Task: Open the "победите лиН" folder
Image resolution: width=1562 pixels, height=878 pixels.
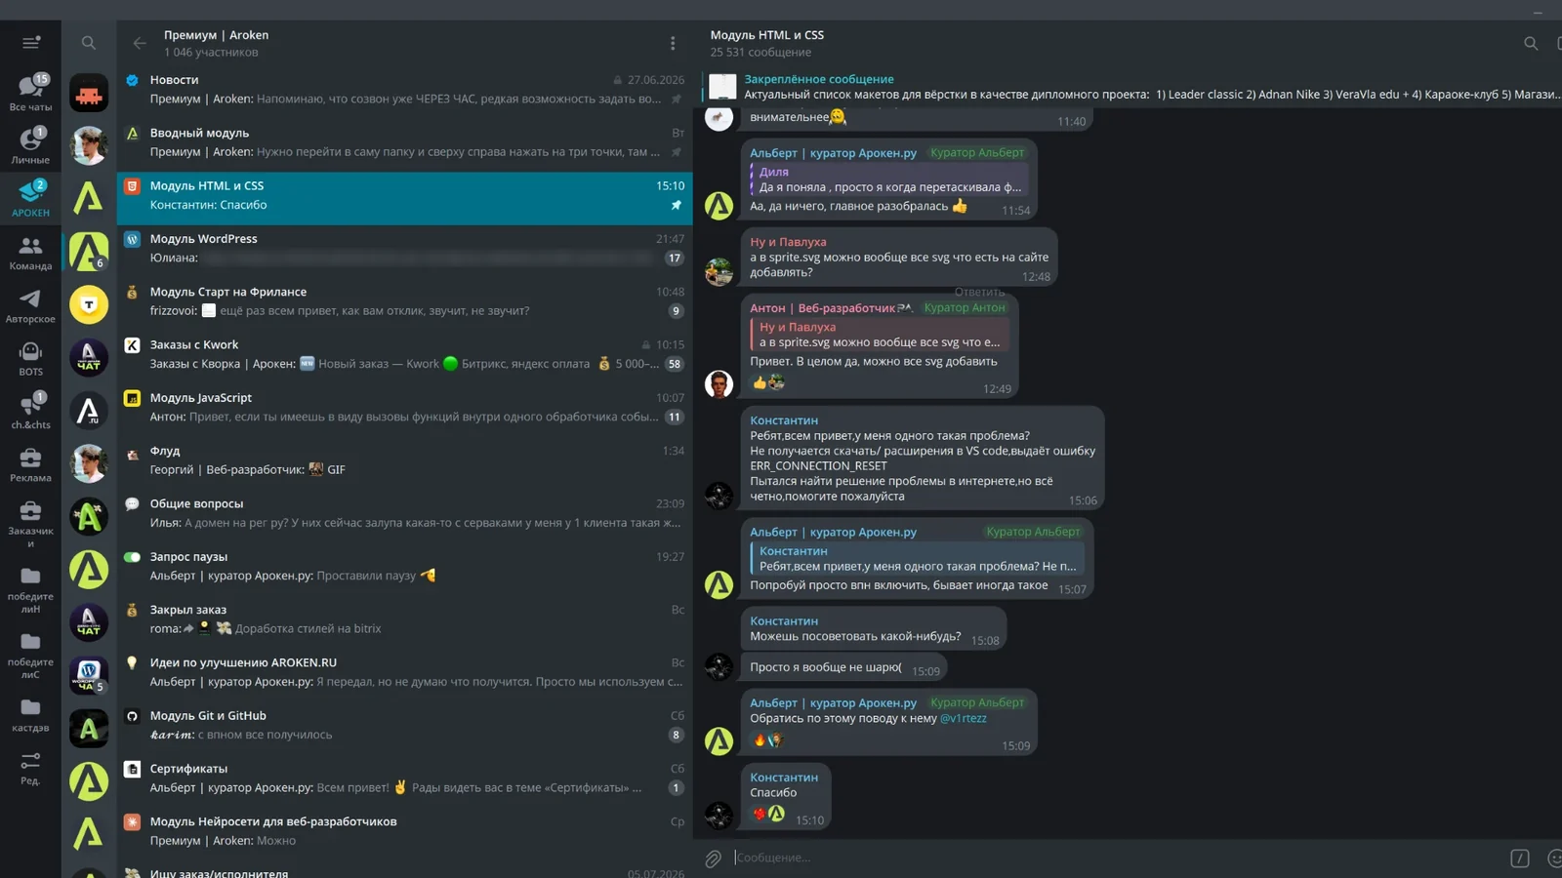Action: 31,588
